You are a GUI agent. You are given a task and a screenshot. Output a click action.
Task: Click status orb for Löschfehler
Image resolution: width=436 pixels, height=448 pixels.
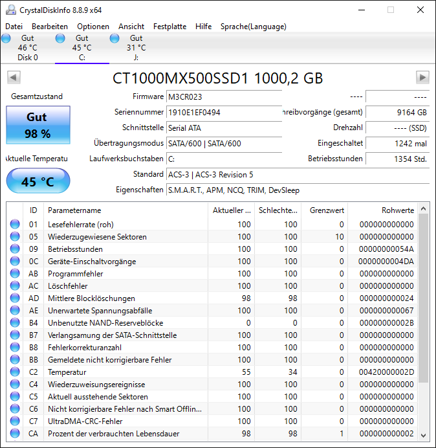(x=15, y=286)
